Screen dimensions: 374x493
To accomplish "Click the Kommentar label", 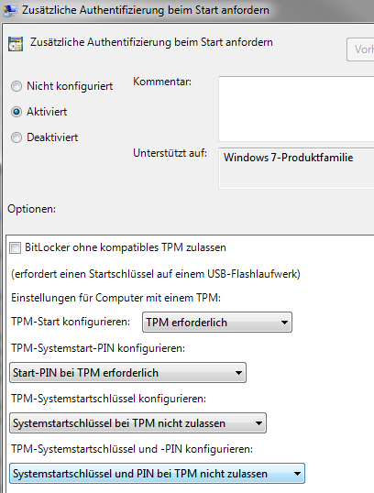I will pos(162,82).
